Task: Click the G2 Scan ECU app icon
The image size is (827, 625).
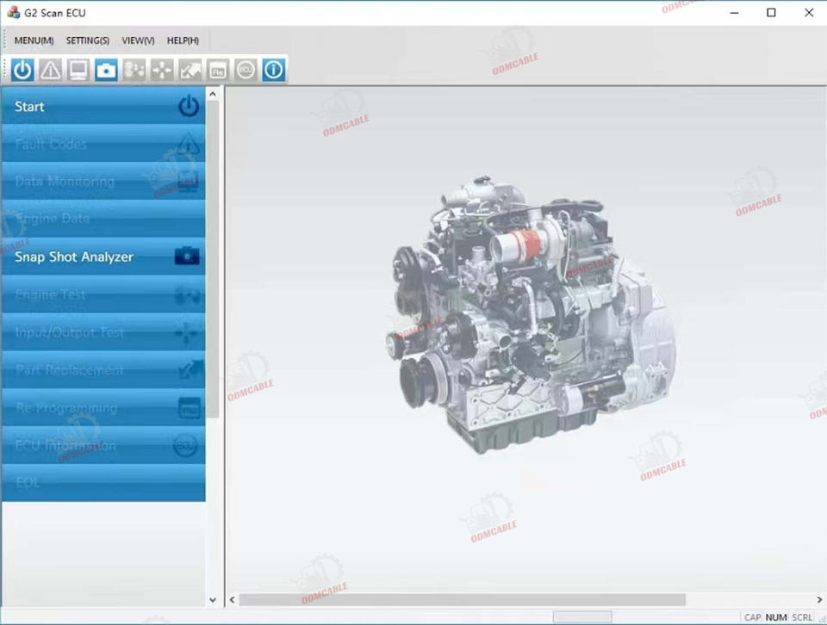Action: 13,12
